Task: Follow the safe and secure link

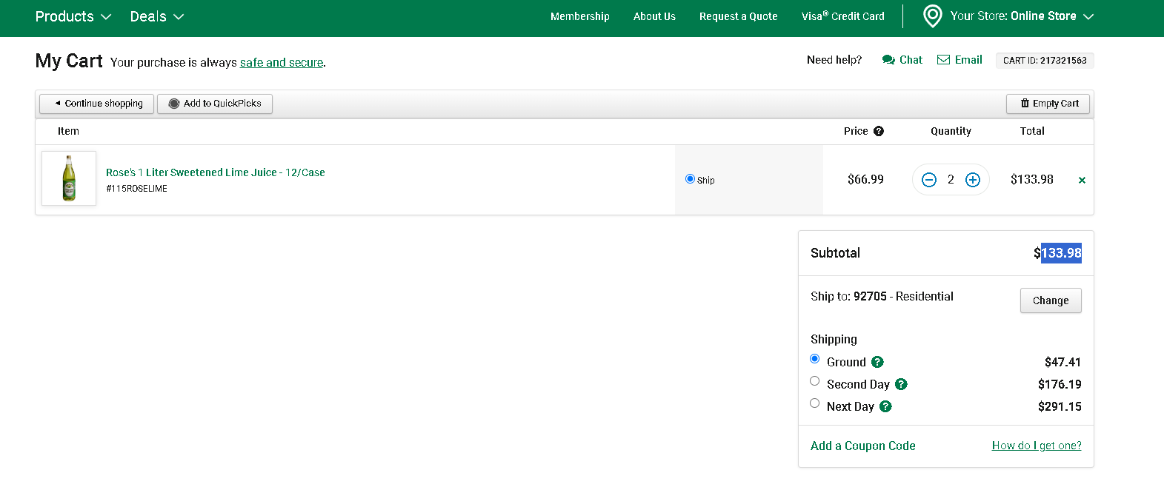Action: (x=282, y=63)
